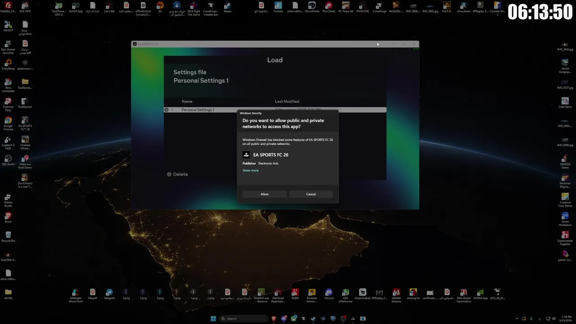Viewport: 576px width, 324px height.
Task: Open TechPowerUp GPU-Z desktop icon
Action: click(59, 9)
